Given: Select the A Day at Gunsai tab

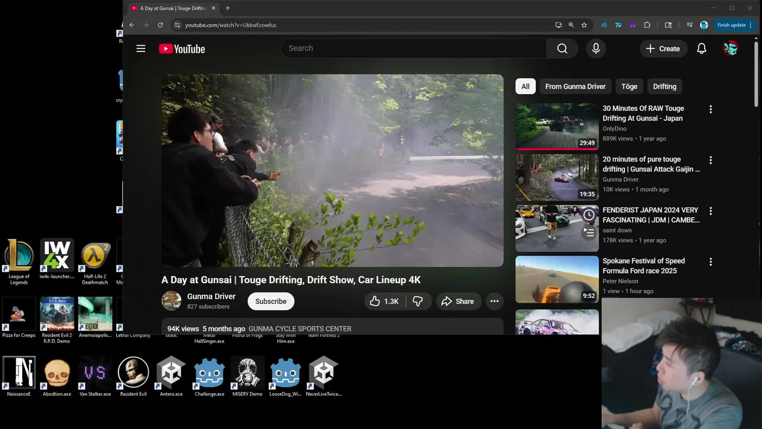Looking at the screenshot, I should point(172,8).
